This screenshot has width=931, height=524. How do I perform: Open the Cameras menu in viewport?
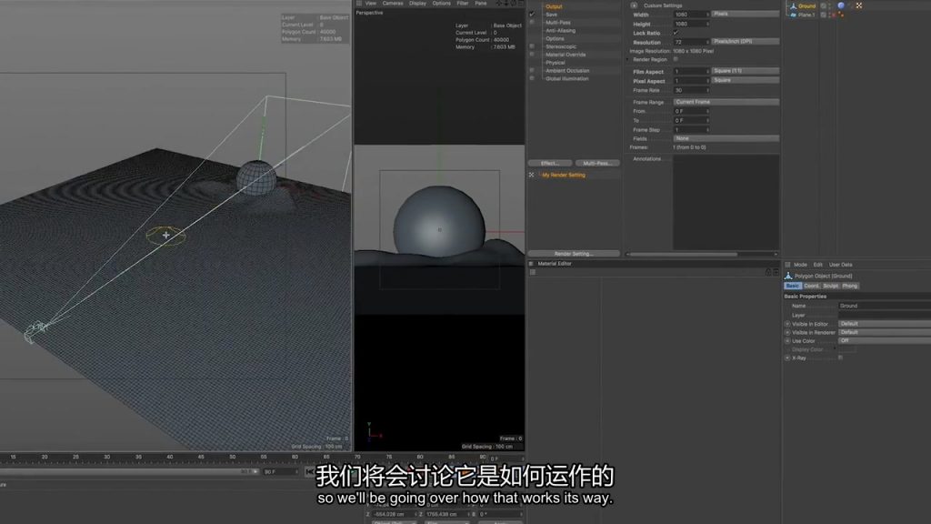392,4
